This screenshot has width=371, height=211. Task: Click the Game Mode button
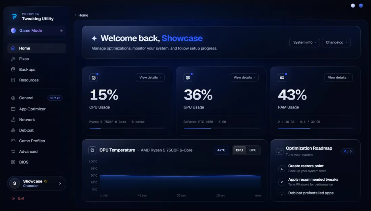[37, 30]
